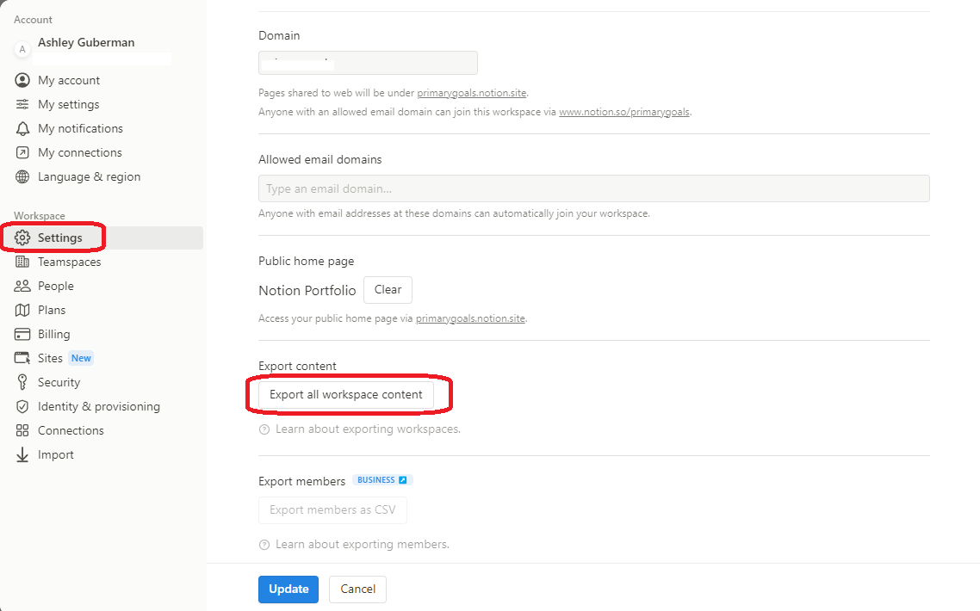Screen dimensions: 980x611
Task: Open Language & region settings
Action: [x=88, y=176]
